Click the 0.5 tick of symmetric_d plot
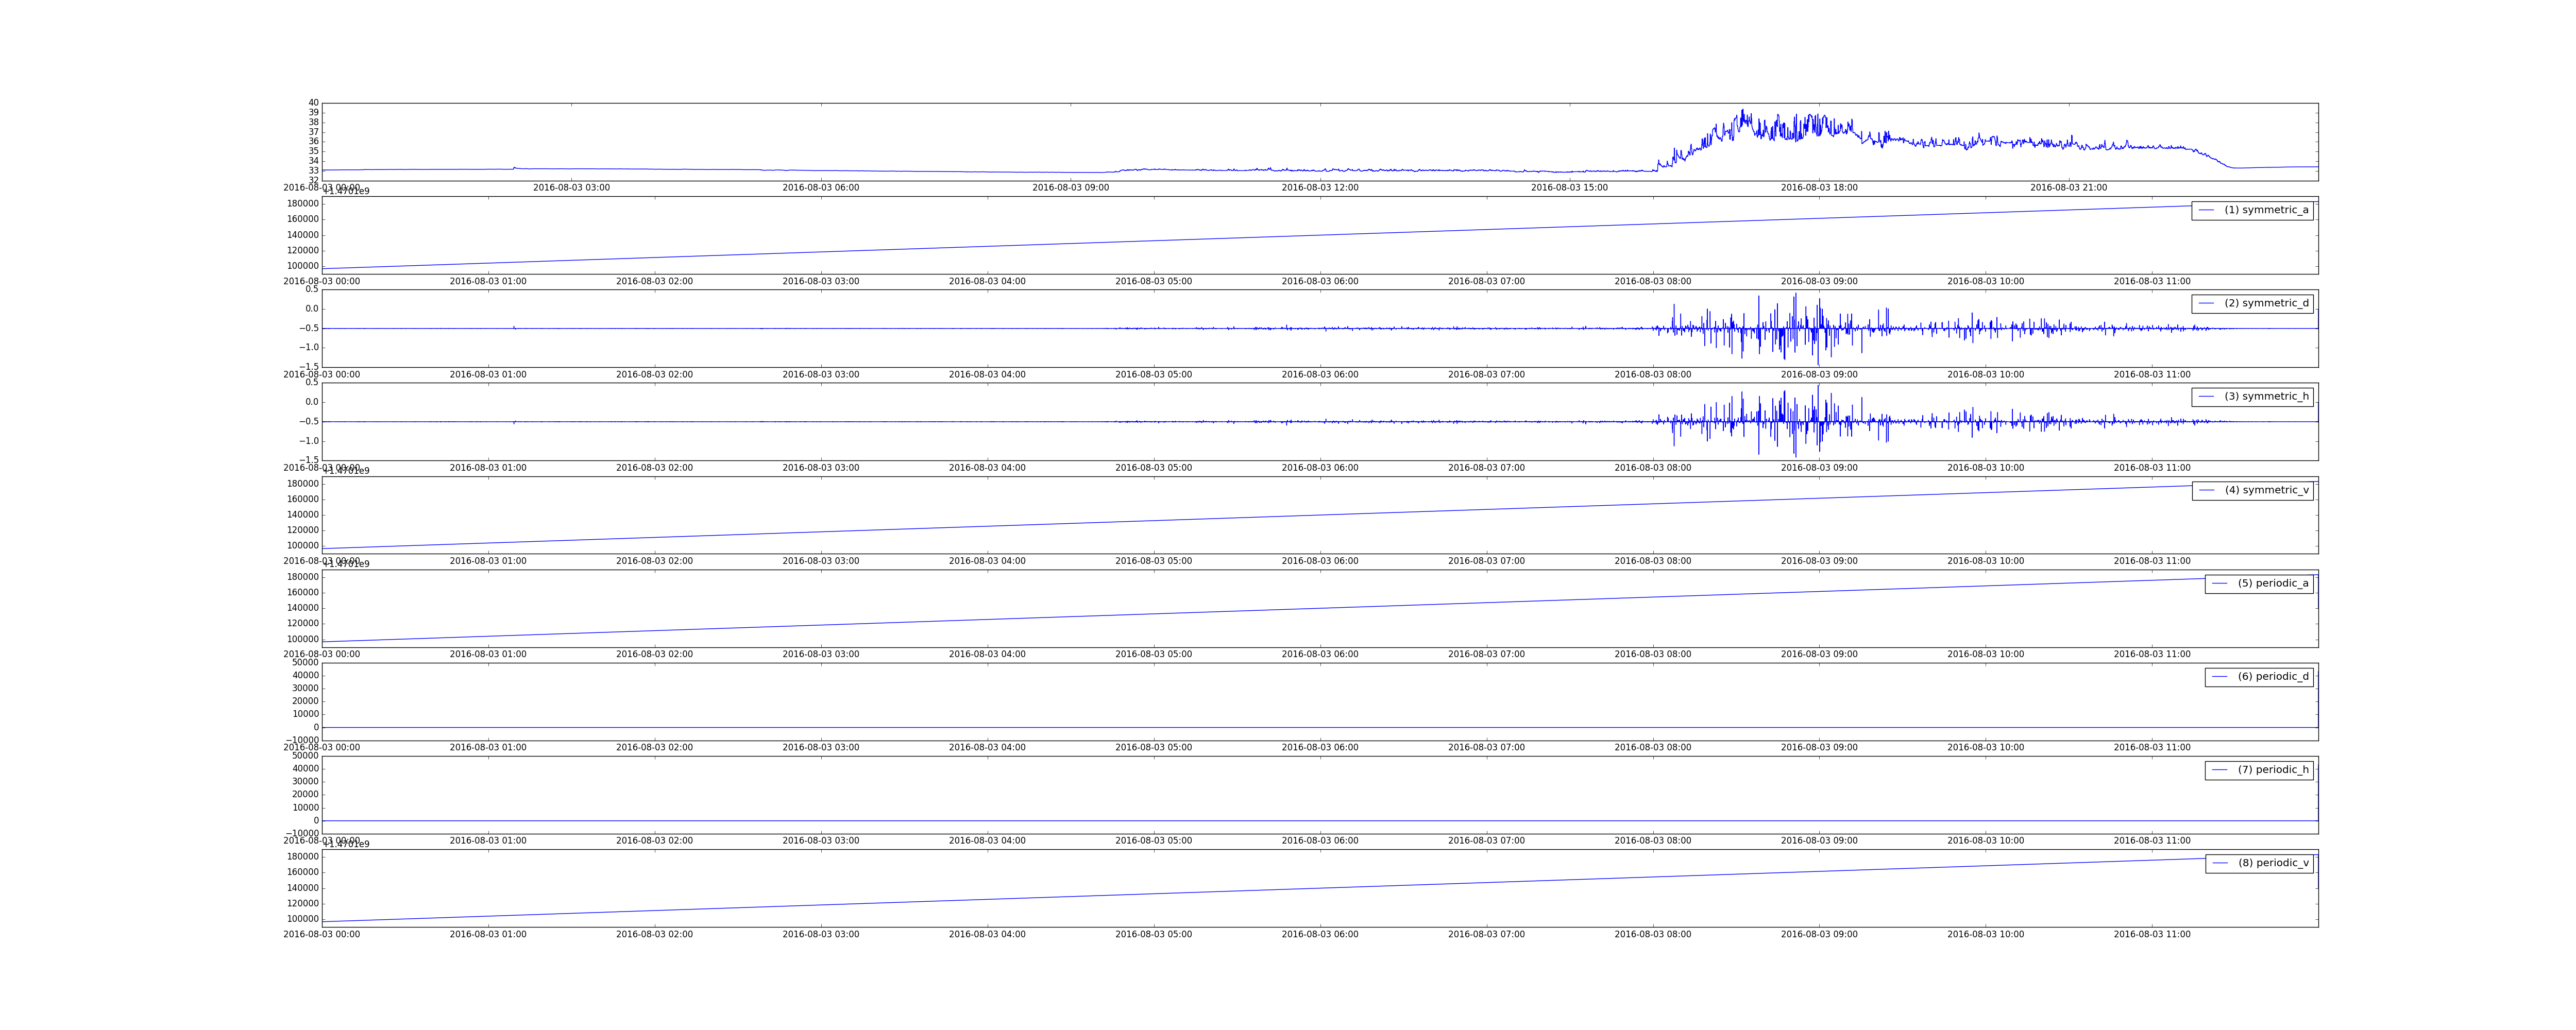 312,290
